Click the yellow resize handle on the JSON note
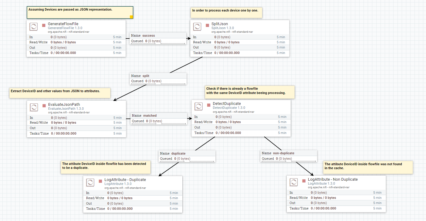The image size is (426, 221). (131, 17)
